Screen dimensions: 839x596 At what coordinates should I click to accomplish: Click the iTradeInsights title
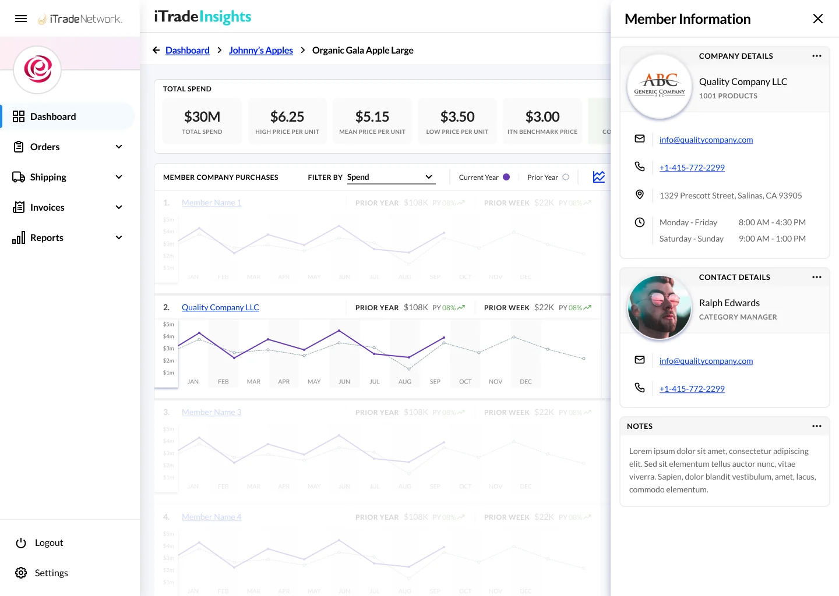pos(203,16)
